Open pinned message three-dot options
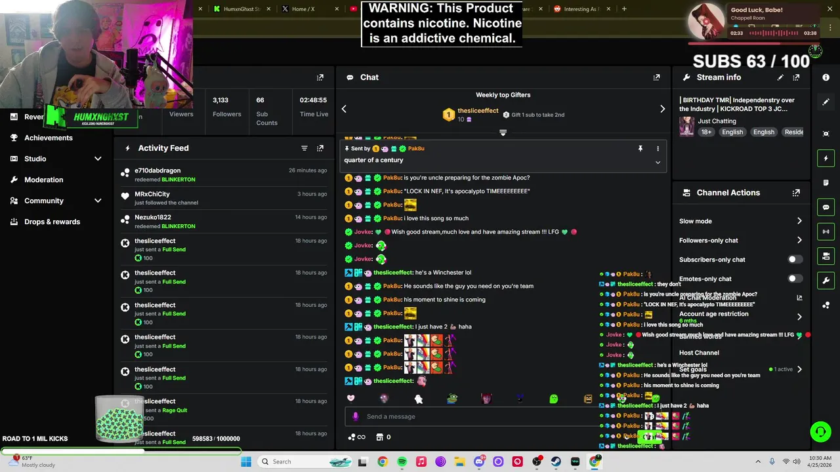The height and width of the screenshot is (472, 840). click(658, 149)
